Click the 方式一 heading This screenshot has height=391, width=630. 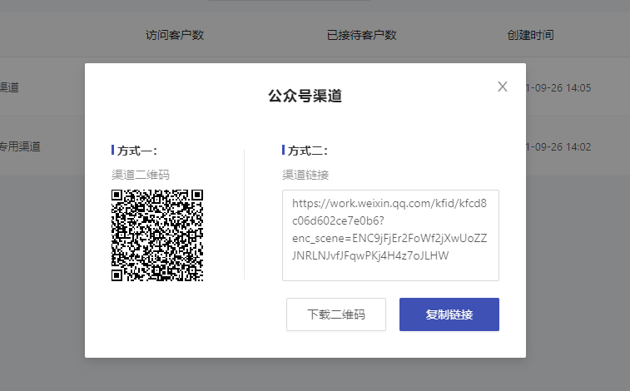point(137,151)
